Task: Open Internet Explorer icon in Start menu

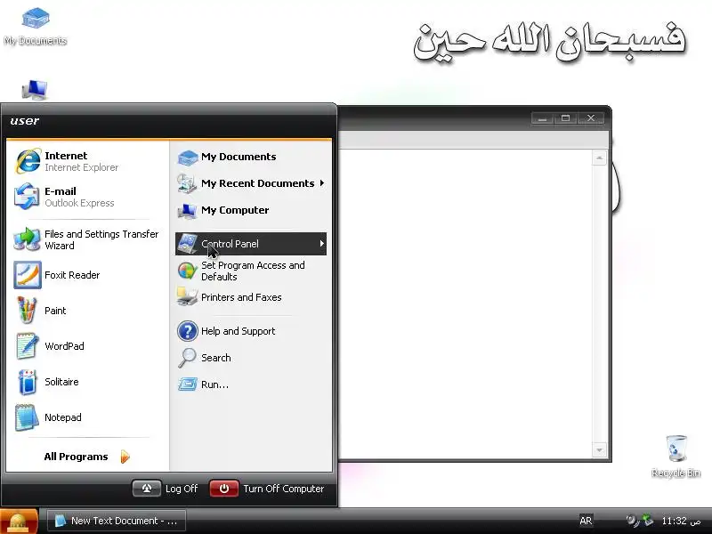Action: [28, 161]
